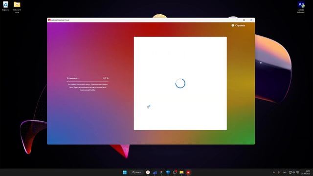
Task: Open the blue shield app in taskbar
Action: click(168, 173)
